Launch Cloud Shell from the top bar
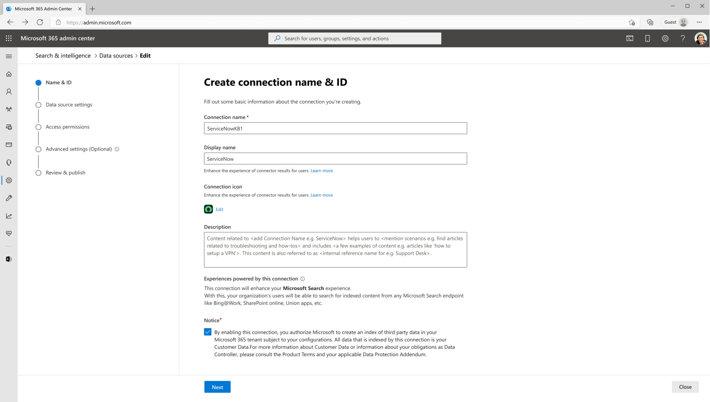 click(630, 38)
